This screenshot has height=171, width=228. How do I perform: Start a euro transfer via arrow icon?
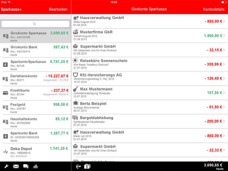tap(78, 166)
